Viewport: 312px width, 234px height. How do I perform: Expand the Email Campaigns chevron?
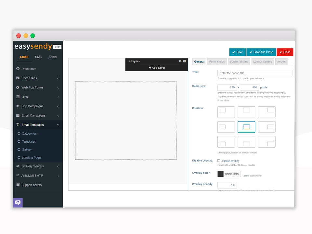pos(58,116)
